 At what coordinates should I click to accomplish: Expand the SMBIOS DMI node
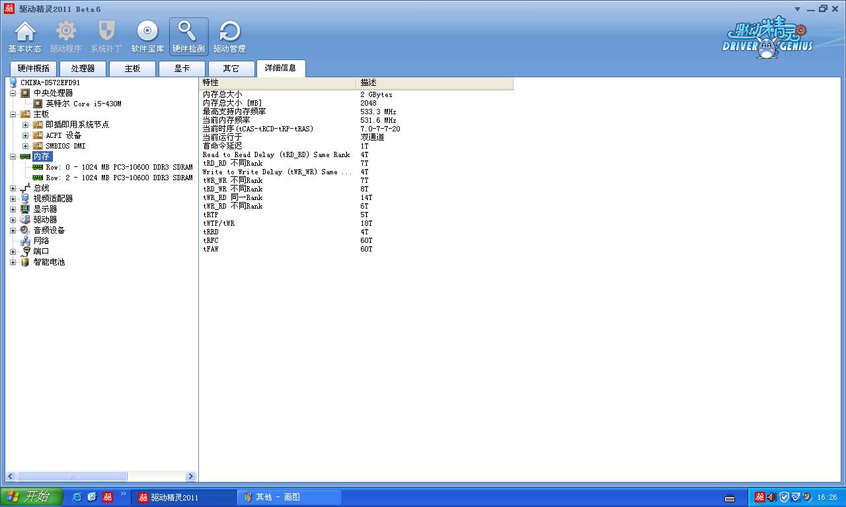click(25, 146)
